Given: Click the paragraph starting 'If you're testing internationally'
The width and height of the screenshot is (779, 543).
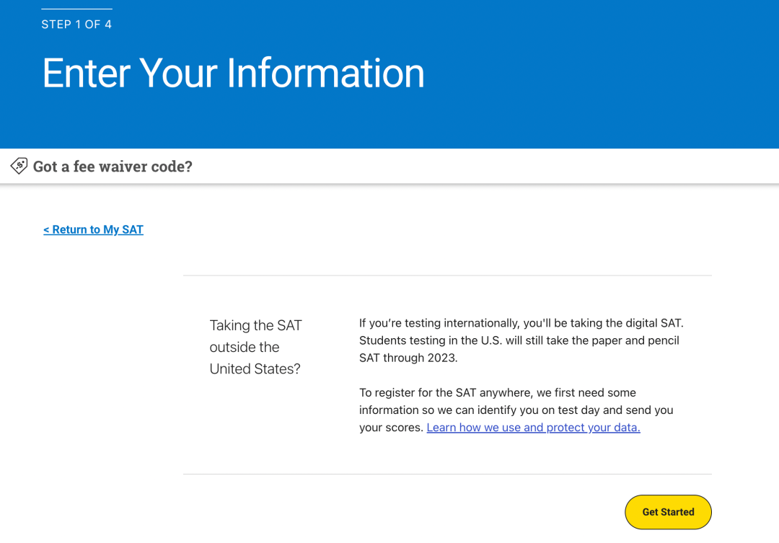Looking at the screenshot, I should tap(521, 340).
